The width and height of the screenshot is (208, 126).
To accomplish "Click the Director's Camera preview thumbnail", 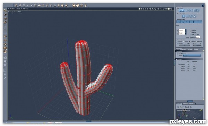I will pos(190,114).
